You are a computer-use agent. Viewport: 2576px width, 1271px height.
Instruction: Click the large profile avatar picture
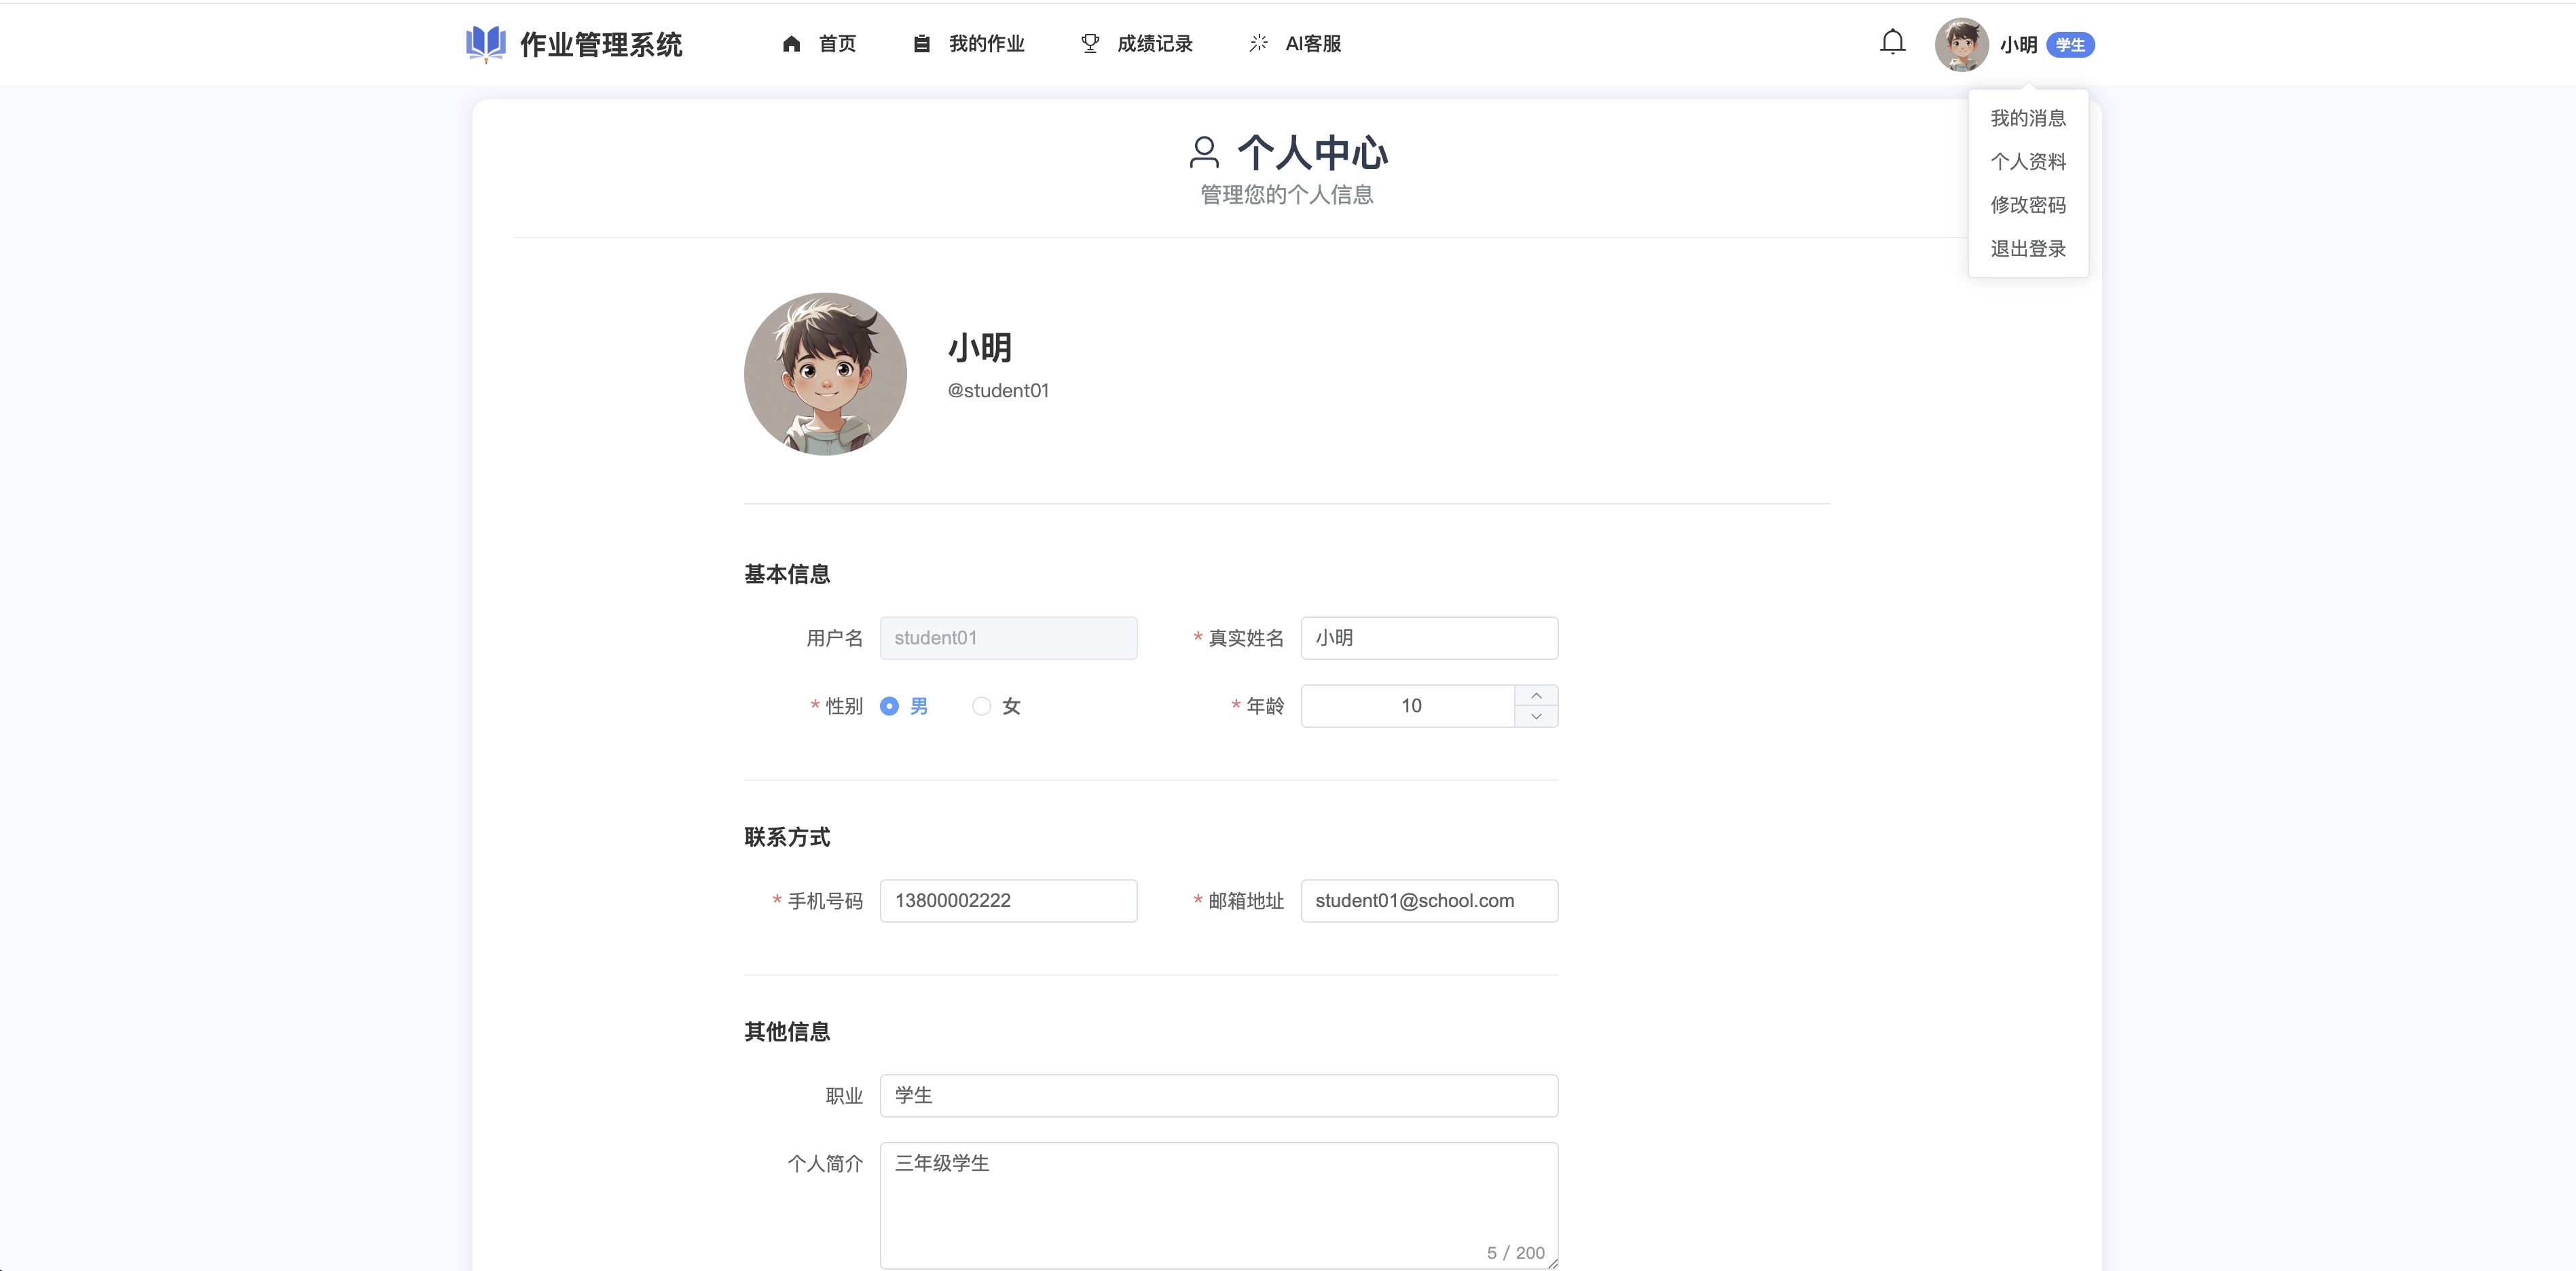[825, 374]
